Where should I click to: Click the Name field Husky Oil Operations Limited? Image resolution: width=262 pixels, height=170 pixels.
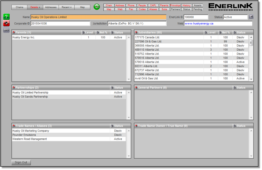click(x=98, y=17)
